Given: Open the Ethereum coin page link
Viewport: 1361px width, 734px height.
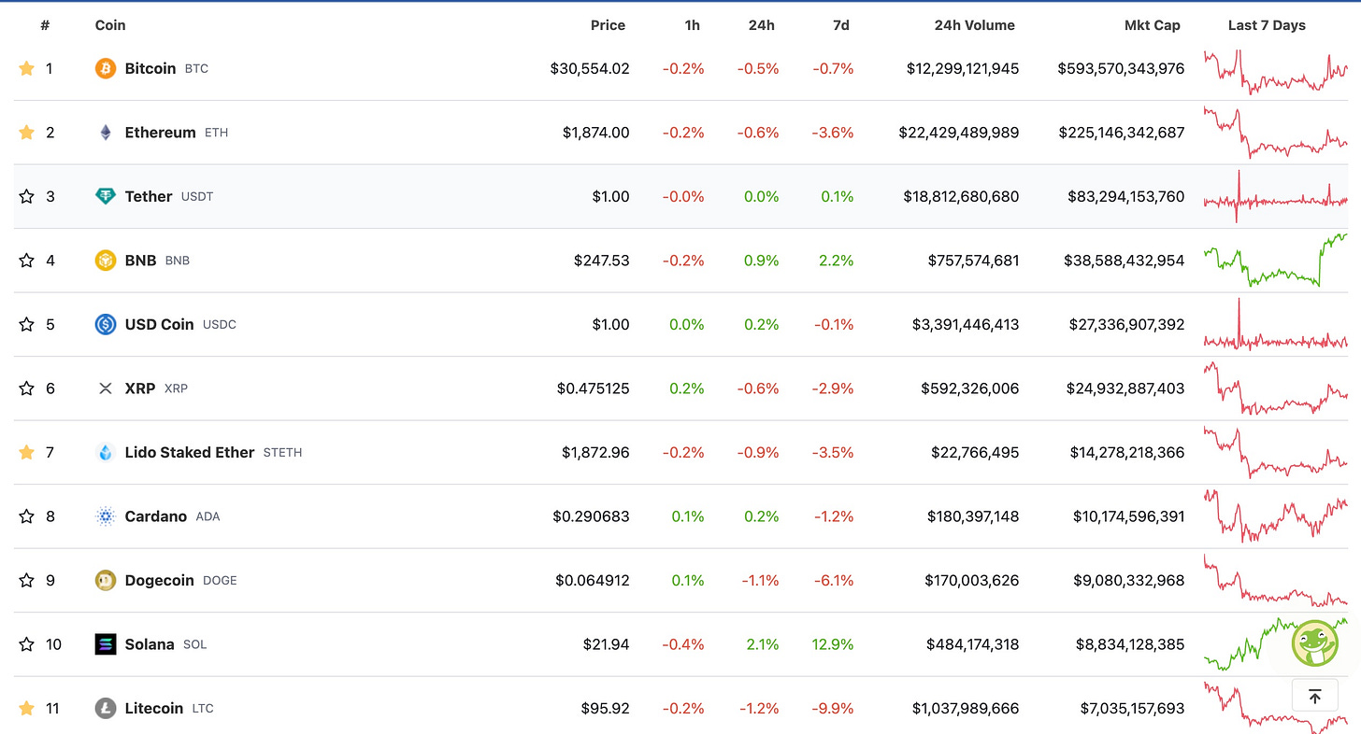Looking at the screenshot, I should click(161, 133).
